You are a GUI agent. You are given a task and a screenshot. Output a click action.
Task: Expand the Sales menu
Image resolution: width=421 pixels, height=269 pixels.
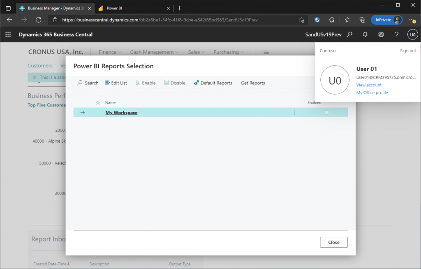pyautogui.click(x=196, y=52)
